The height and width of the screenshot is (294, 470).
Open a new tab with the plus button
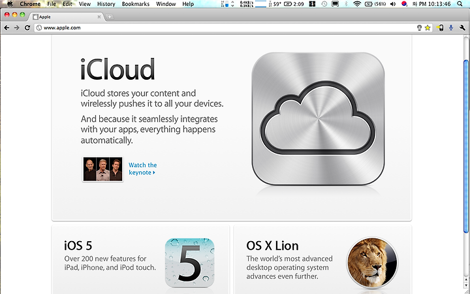(110, 17)
